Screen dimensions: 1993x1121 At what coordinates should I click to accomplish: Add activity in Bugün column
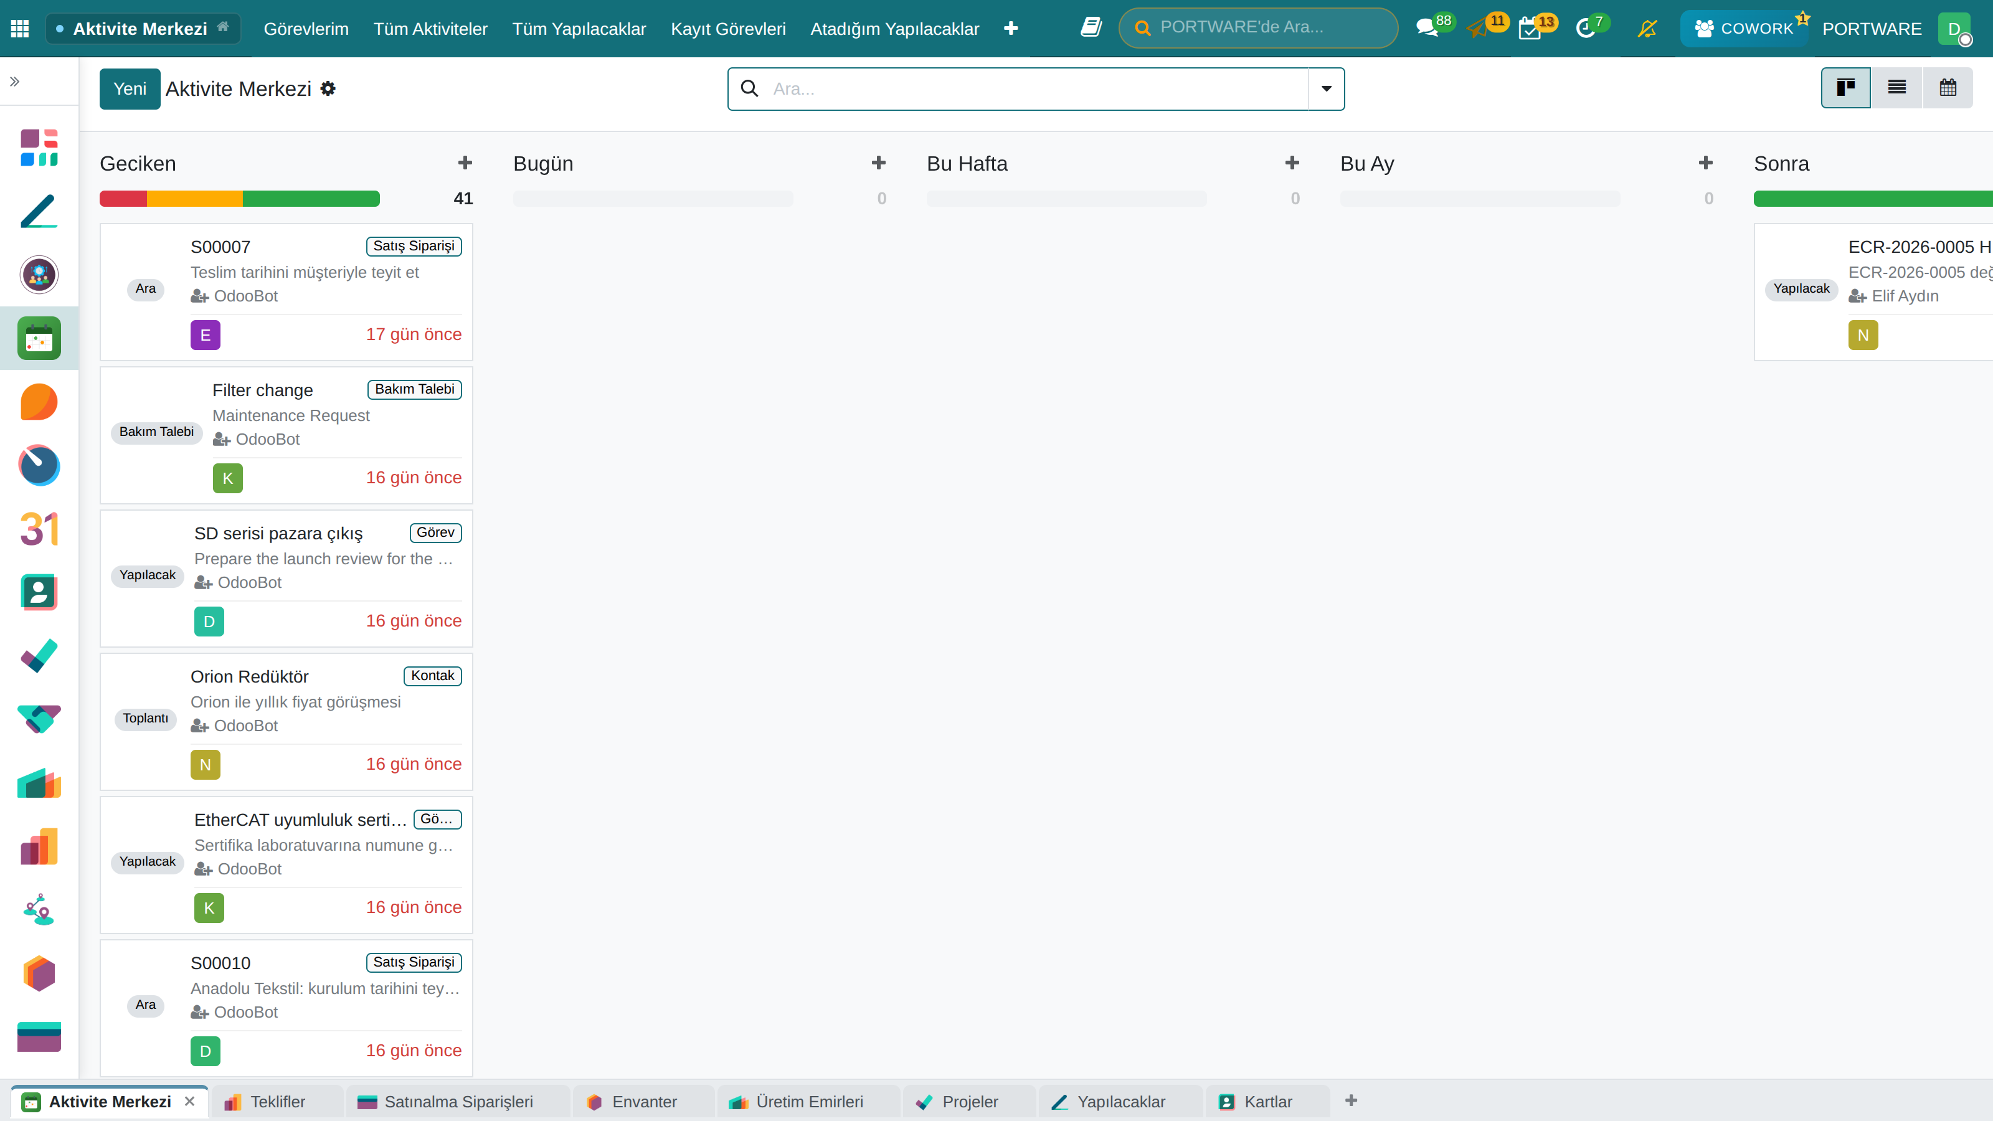pos(878,163)
